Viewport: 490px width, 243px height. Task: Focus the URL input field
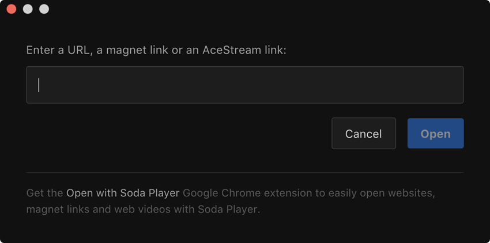(245, 85)
